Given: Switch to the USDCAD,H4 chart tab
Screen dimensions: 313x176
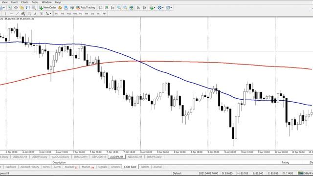Looking at the screenshot, I should point(20,157).
